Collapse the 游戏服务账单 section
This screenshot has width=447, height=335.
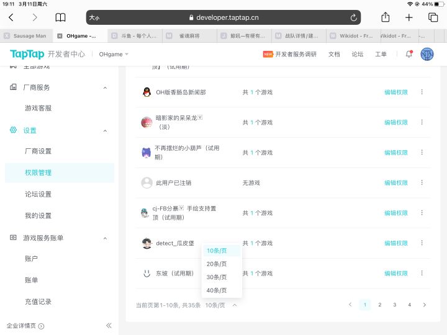point(104,238)
